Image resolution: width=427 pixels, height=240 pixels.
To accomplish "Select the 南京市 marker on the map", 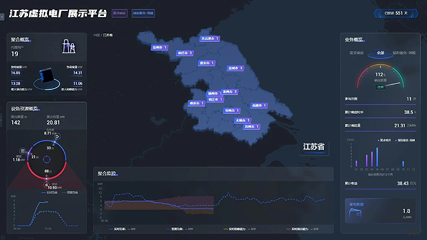I will tap(196, 103).
